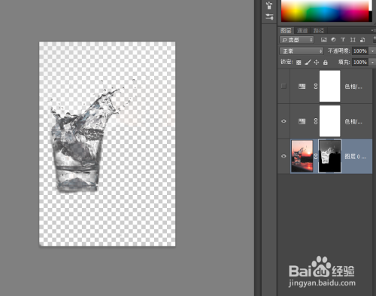The height and width of the screenshot is (296, 376).
Task: Select second adjustment layer's white mask thumbnail
Action: pyautogui.click(x=329, y=121)
